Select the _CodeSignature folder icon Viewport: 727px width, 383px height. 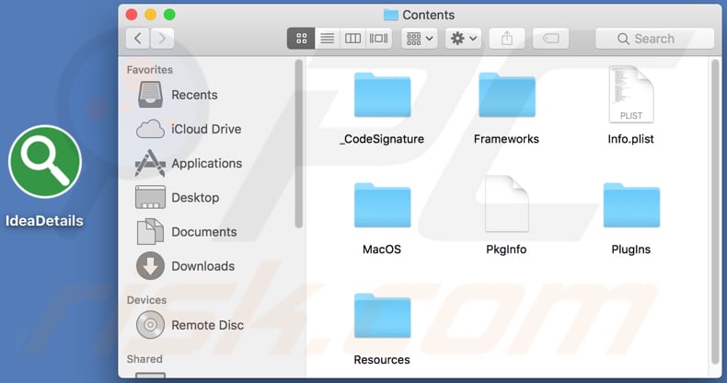point(383,95)
